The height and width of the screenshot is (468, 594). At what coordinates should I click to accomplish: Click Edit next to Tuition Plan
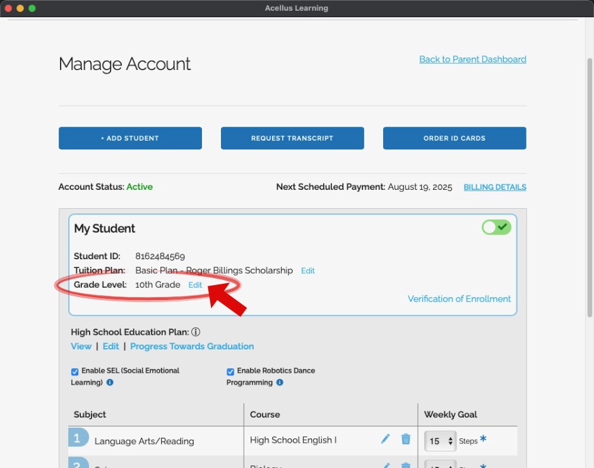coord(307,271)
